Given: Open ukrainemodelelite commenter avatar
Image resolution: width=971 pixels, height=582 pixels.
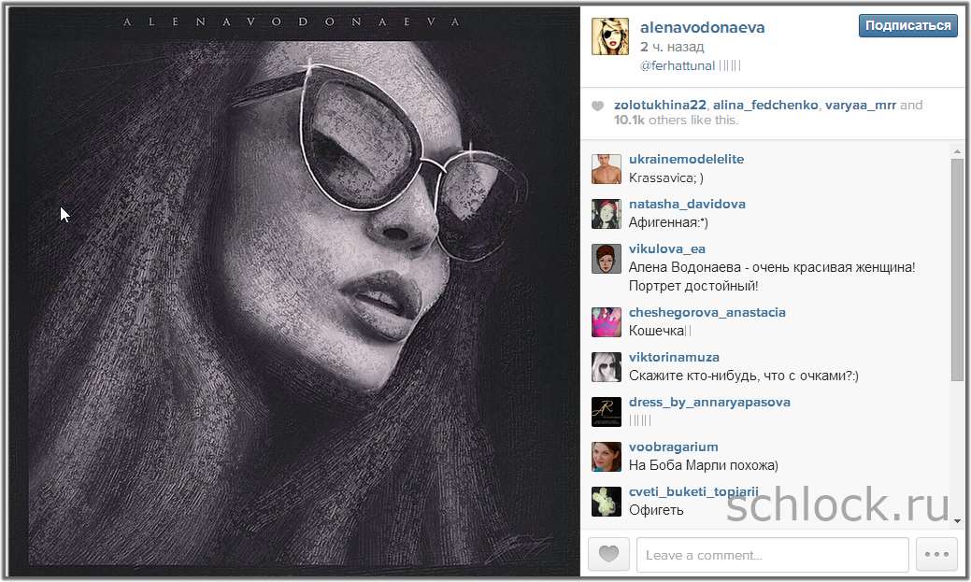Looking at the screenshot, I should (607, 168).
